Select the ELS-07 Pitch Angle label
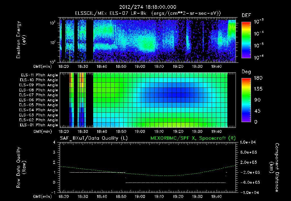Viewport: 291px width, 201px height. [x=39, y=95]
